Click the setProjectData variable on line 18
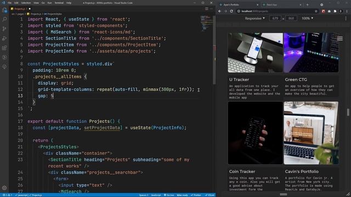Screen dimensions: 351x197 (102, 128)
